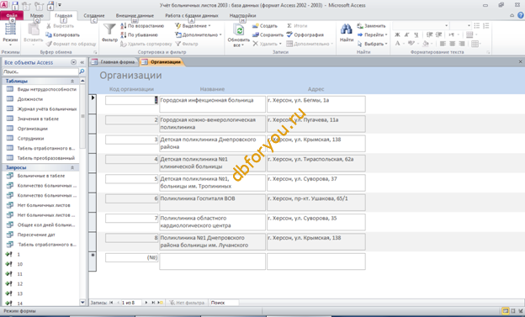Open the font name combo box
This screenshot has height=317, width=525.
click(x=421, y=26)
